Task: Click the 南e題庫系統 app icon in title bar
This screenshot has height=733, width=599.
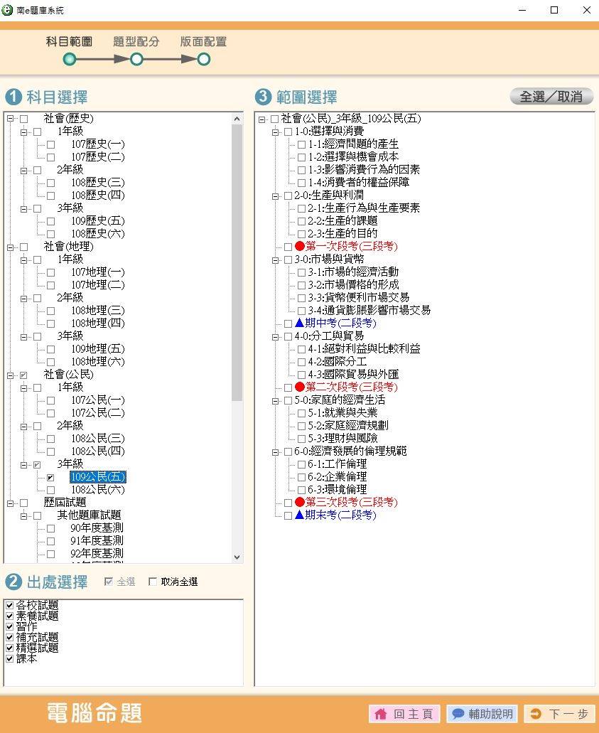Action: tap(8, 10)
